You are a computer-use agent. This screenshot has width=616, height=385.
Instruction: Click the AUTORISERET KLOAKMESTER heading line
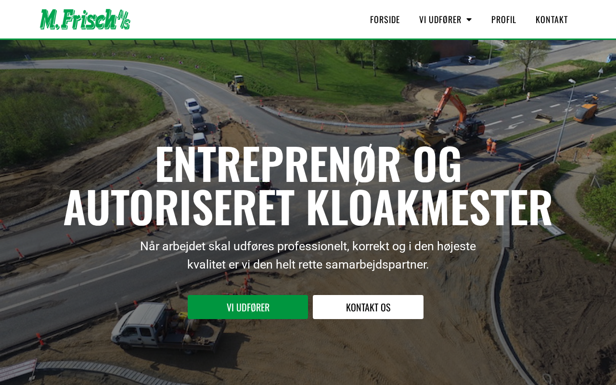tap(308, 208)
